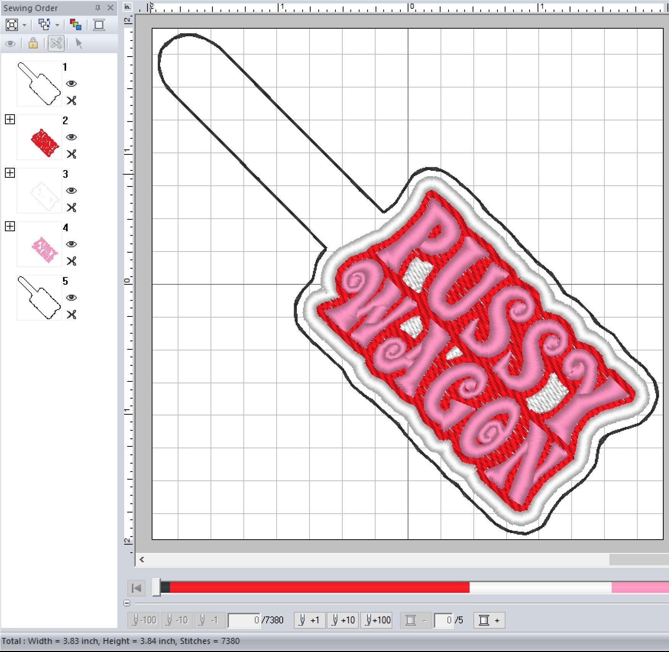
Task: Click the stitch simulator slider handle
Action: click(x=157, y=587)
